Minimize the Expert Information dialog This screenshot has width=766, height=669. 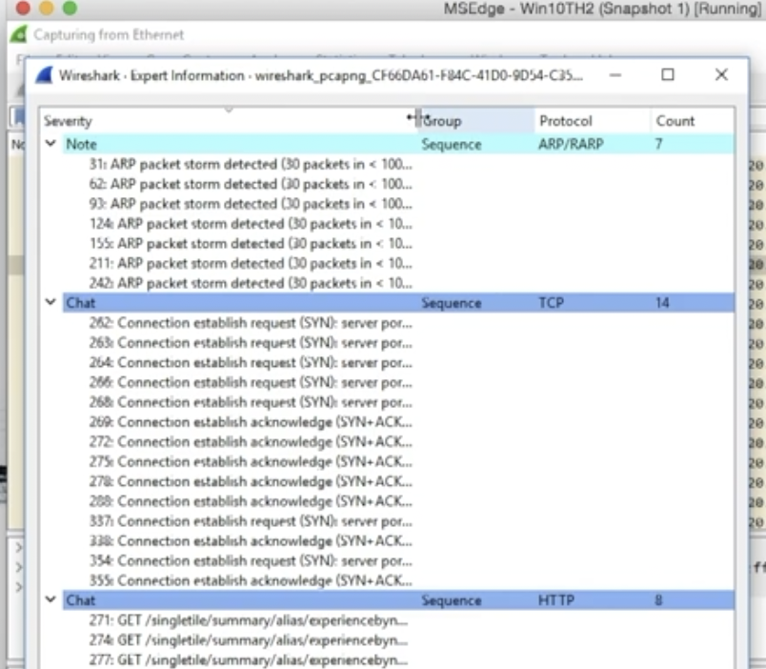click(x=615, y=75)
